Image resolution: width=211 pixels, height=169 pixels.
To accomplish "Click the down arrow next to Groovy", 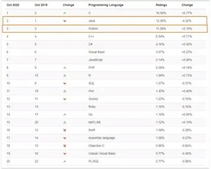I will coord(65,99).
